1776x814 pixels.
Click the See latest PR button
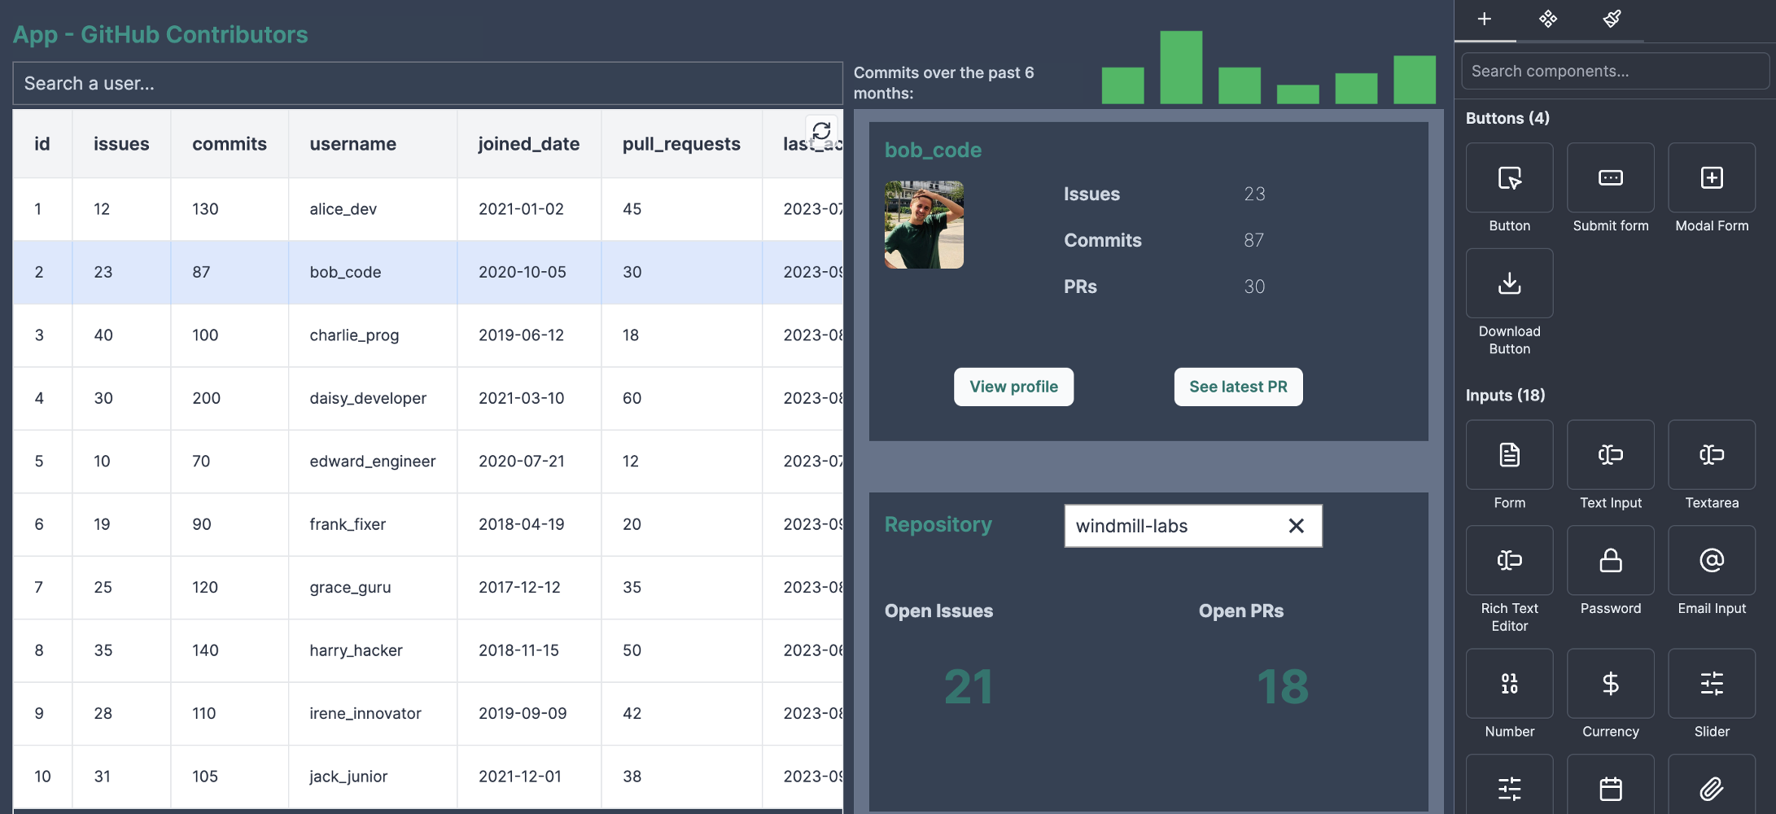click(x=1237, y=387)
